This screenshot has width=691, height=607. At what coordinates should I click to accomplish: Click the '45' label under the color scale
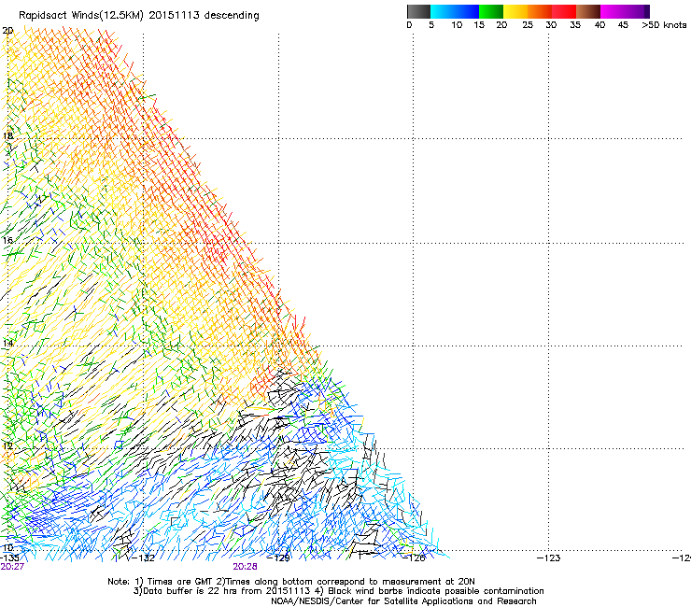(x=623, y=25)
